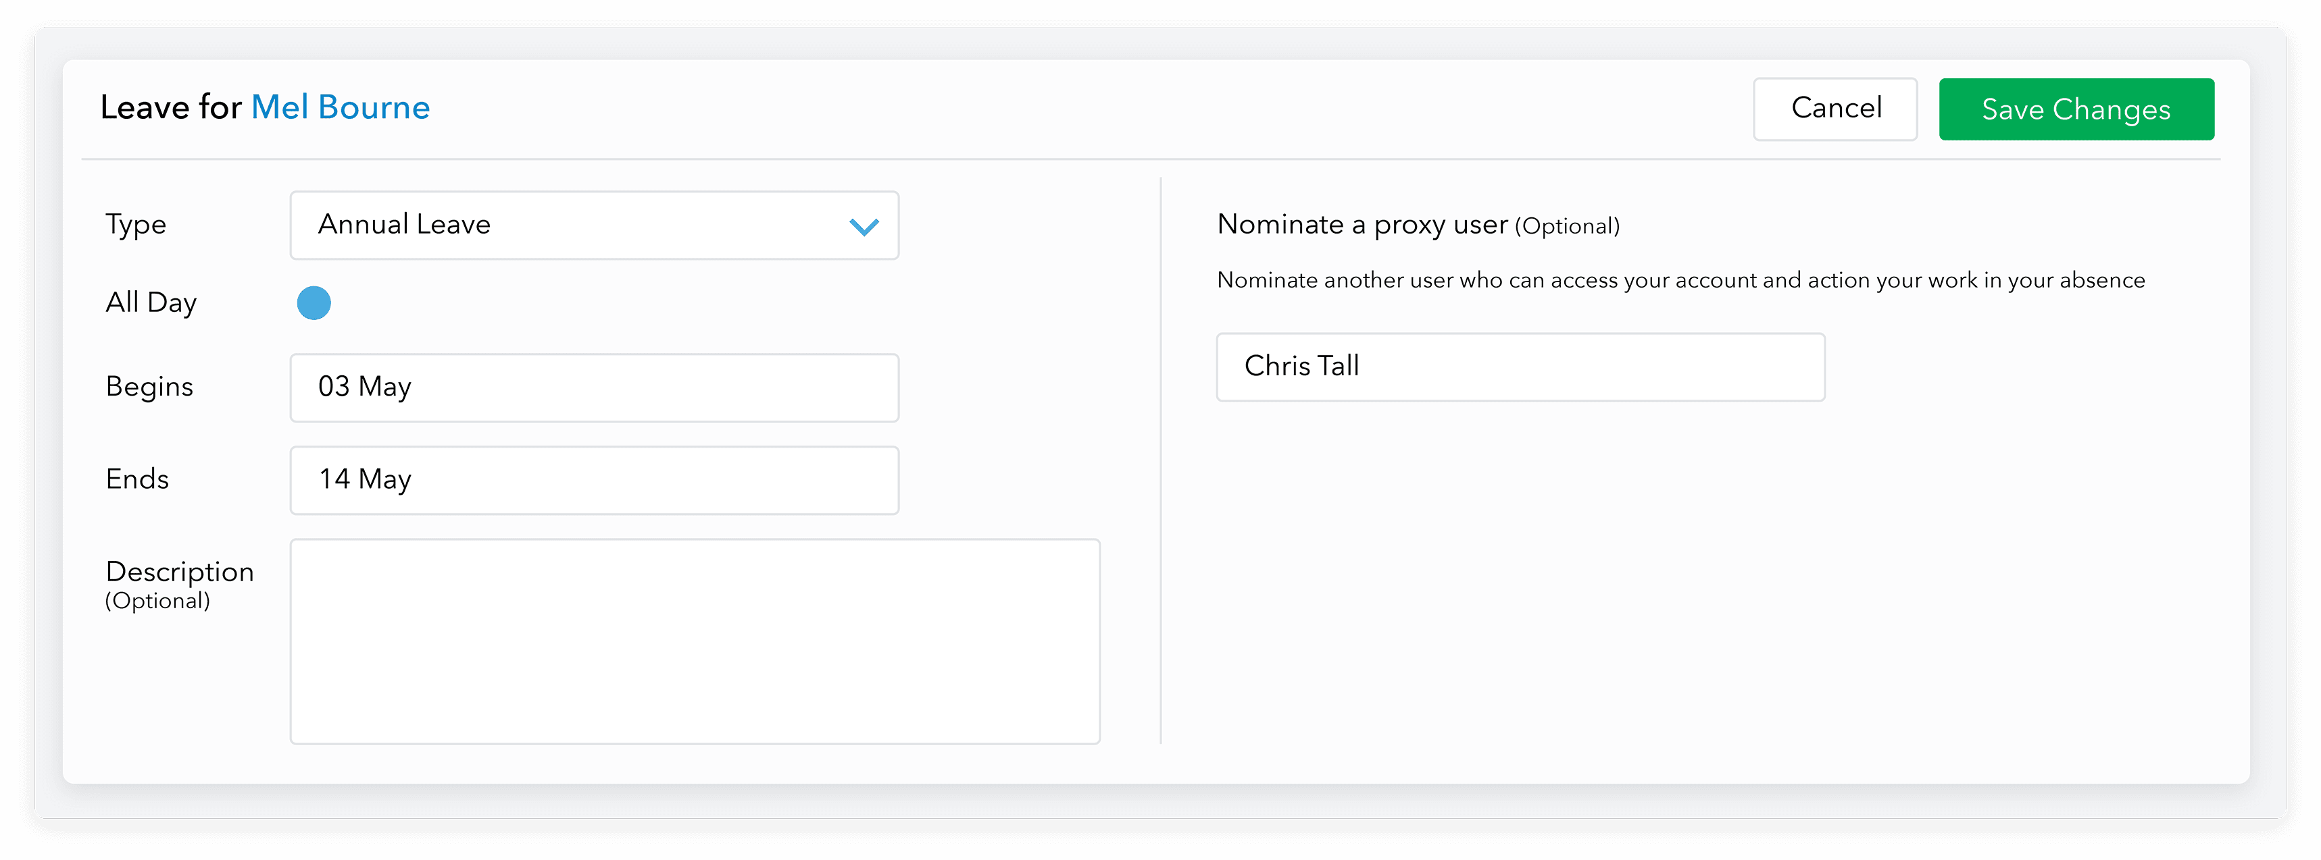Viewport: 2321px width, 860px height.
Task: Select the Ends date field showing 14 May
Action: pyautogui.click(x=594, y=480)
